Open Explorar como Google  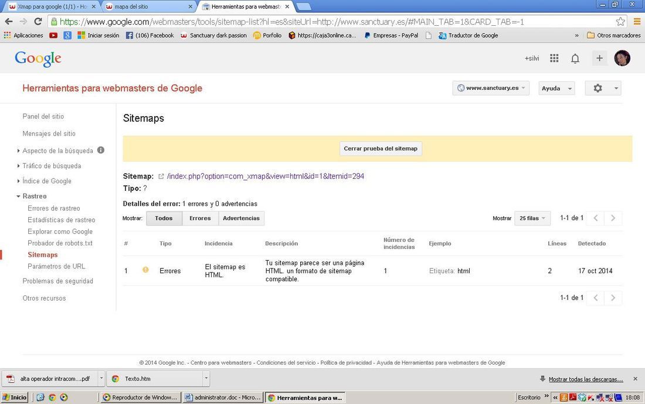(x=60, y=231)
